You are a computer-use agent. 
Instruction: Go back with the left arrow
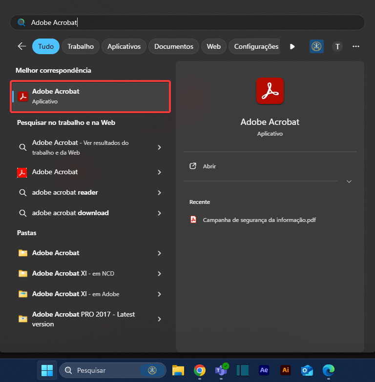tap(22, 46)
